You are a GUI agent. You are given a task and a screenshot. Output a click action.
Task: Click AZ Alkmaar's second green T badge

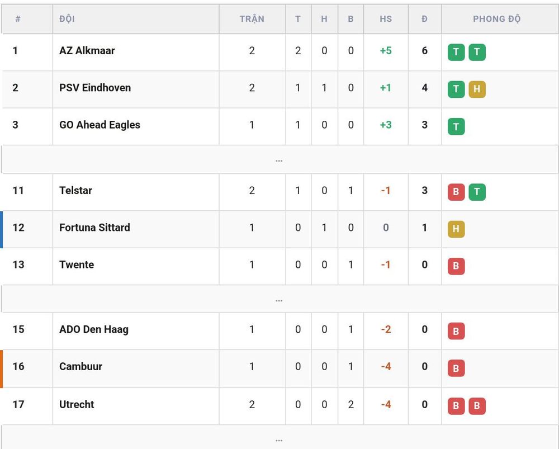pos(477,52)
